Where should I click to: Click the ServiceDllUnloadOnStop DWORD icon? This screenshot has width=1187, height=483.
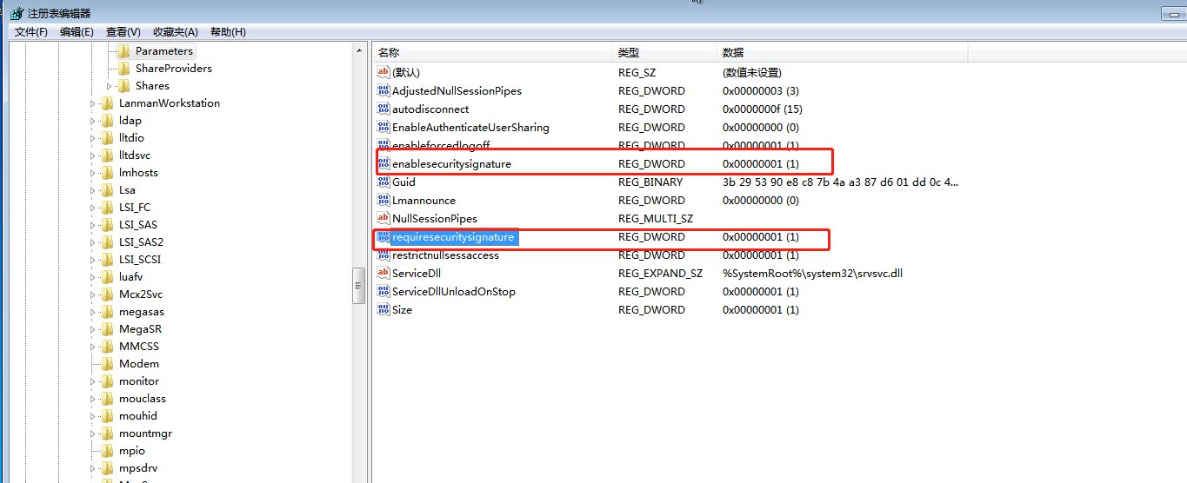pos(383,291)
